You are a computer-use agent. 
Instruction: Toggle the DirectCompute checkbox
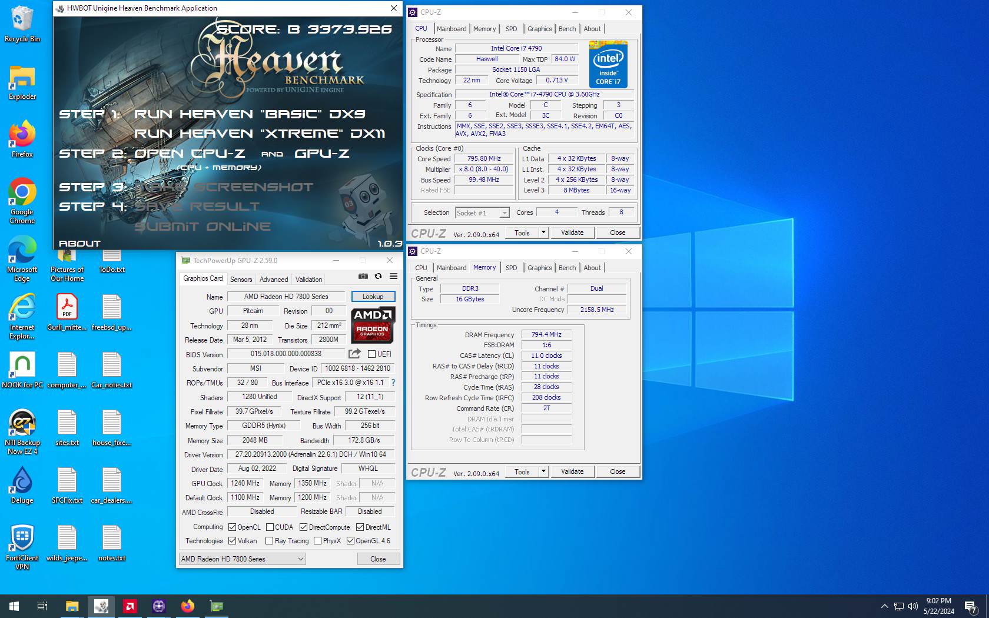point(304,527)
